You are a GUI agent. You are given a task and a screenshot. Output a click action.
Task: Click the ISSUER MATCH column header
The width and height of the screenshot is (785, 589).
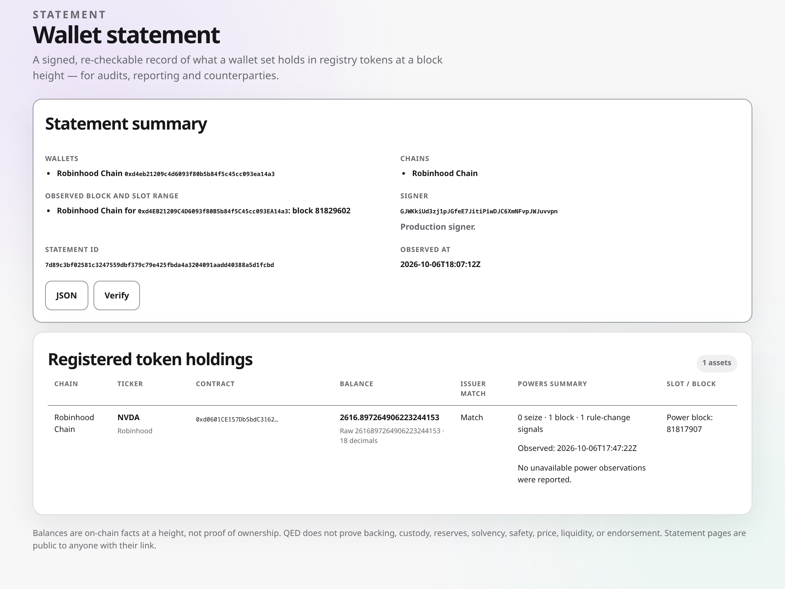pos(473,389)
